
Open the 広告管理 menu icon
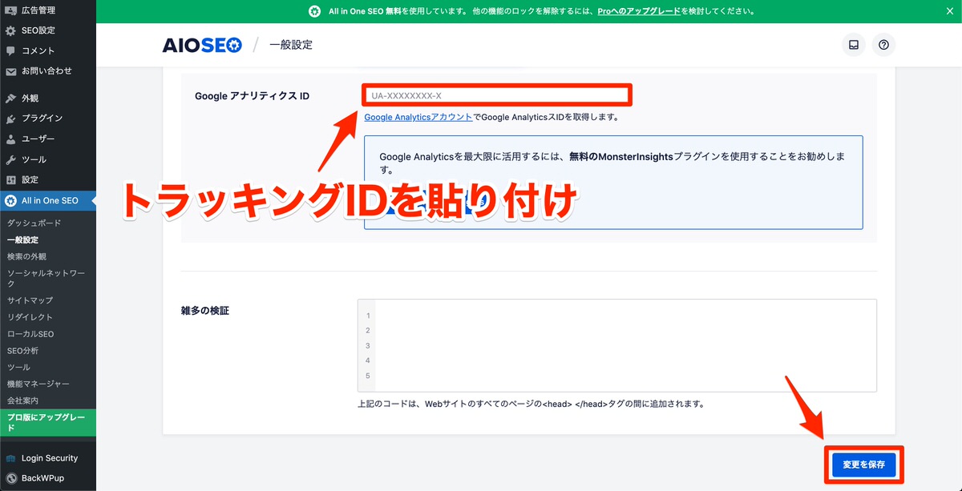10,10
